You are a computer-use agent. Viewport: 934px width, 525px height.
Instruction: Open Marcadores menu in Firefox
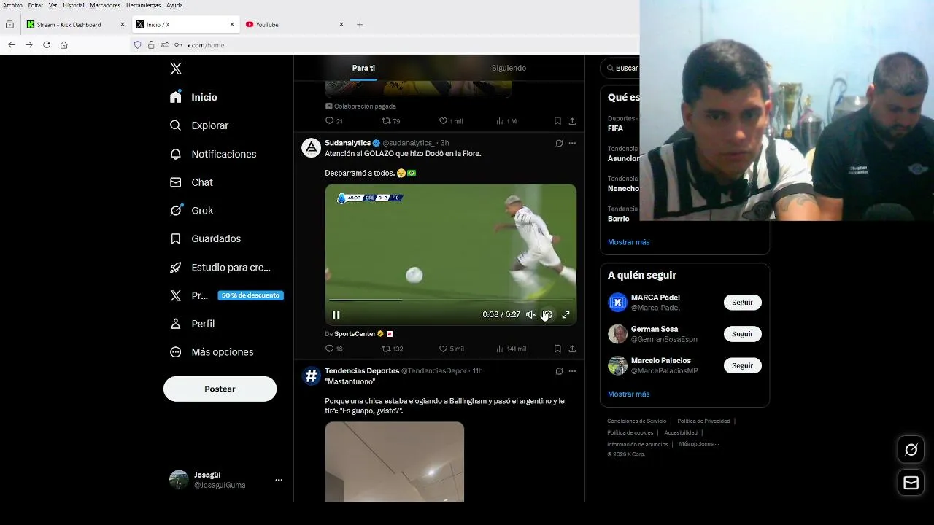coord(105,5)
